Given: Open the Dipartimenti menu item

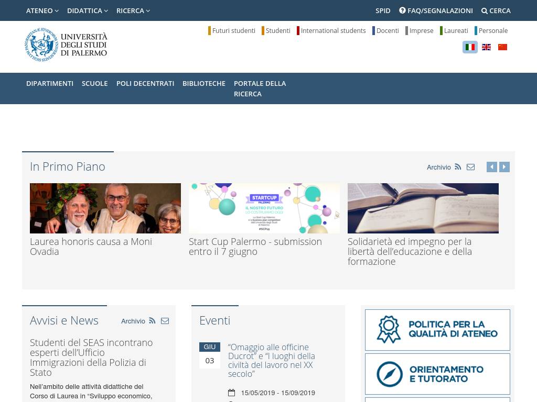Looking at the screenshot, I should (50, 83).
